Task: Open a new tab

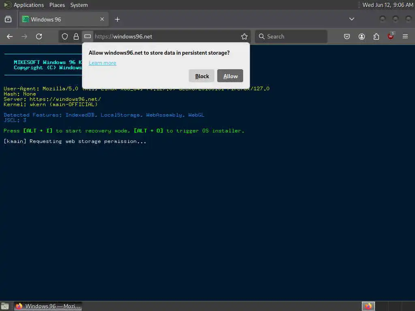Action: (x=117, y=19)
